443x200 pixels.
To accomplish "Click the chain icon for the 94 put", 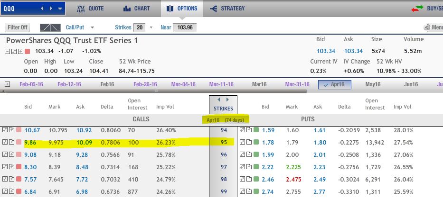I will (x=242, y=130).
